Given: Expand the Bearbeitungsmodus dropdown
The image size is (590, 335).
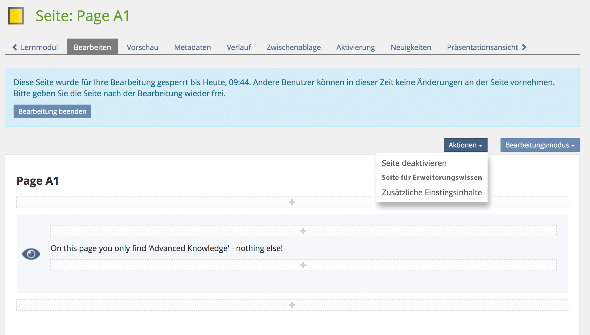Looking at the screenshot, I should [540, 145].
